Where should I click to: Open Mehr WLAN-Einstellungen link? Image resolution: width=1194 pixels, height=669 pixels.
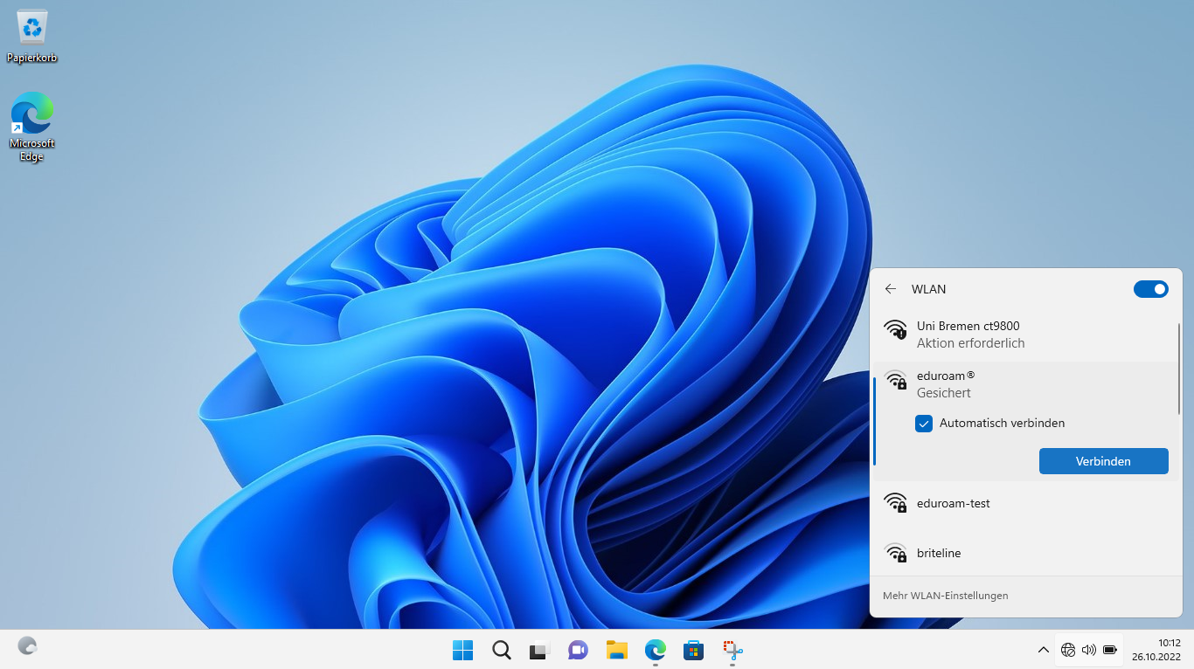(x=946, y=596)
